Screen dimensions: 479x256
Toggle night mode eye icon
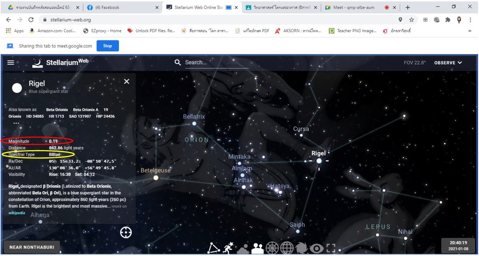pyautogui.click(x=316, y=249)
